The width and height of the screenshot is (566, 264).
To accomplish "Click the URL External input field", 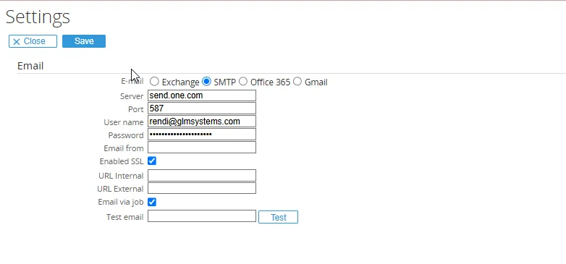I will (x=202, y=189).
